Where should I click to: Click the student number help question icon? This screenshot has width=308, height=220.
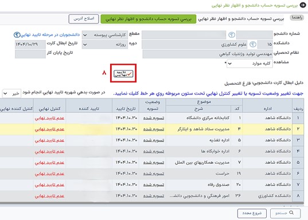point(232,35)
